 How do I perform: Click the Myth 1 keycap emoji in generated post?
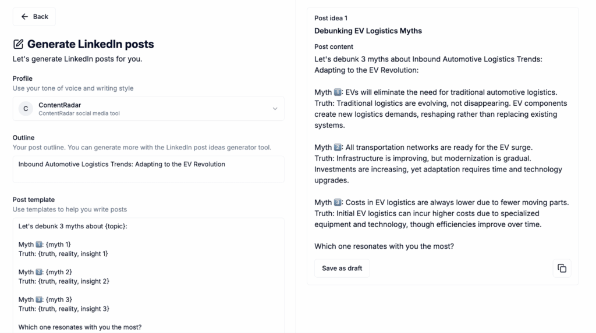click(x=338, y=92)
